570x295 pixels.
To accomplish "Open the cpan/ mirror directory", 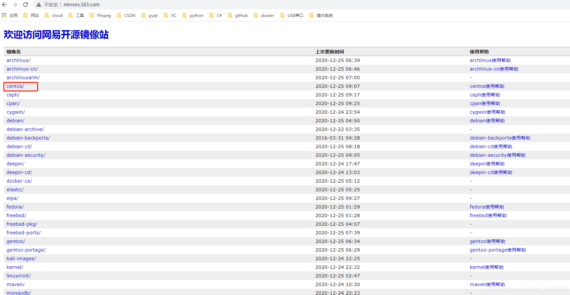I will [13, 103].
